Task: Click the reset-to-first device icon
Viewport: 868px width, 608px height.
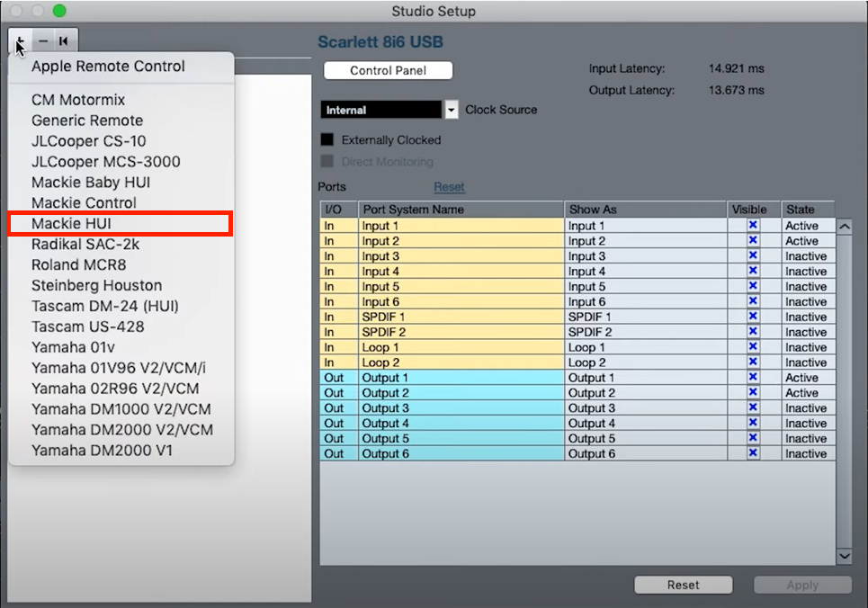Action: (64, 41)
